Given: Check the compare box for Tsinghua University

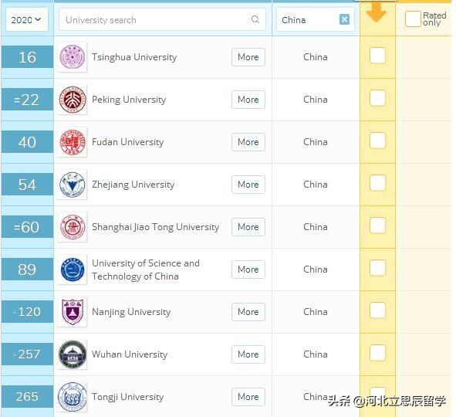Looking at the screenshot, I should pyautogui.click(x=377, y=56).
